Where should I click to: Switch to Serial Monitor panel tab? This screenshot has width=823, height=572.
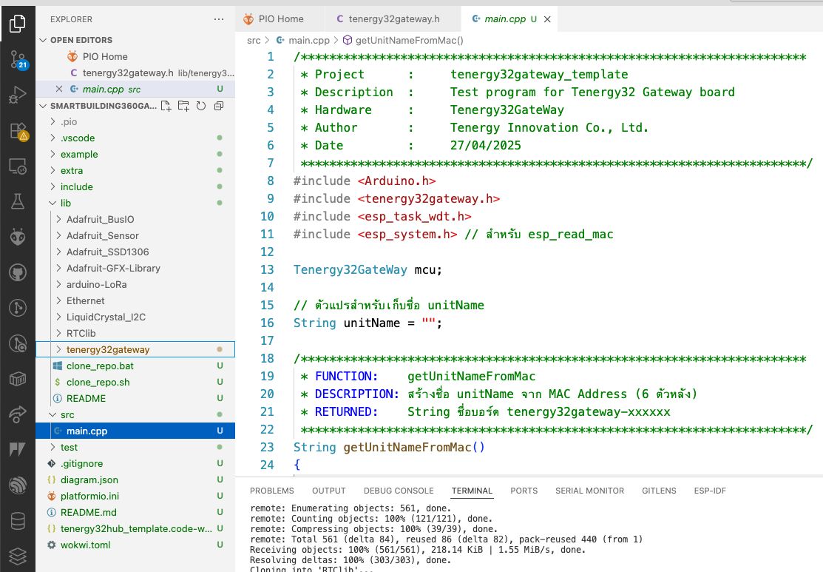[x=589, y=491]
